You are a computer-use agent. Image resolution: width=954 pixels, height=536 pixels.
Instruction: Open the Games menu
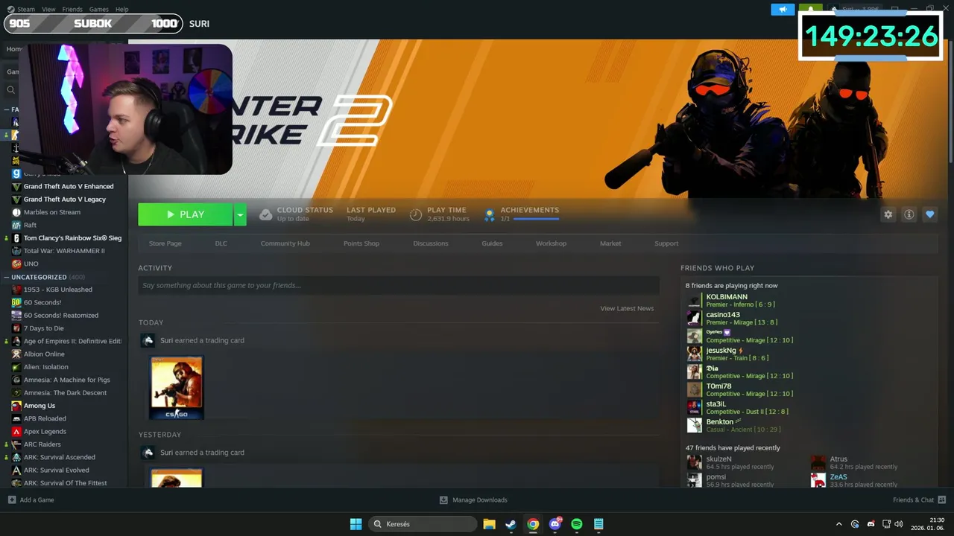(x=99, y=10)
